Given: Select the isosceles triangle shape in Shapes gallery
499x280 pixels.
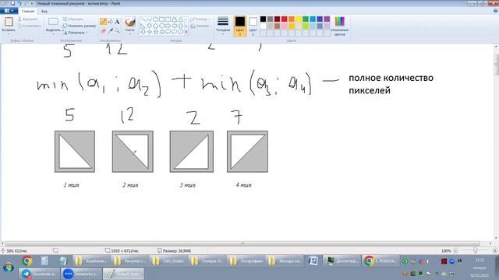Looking at the screenshot, I should click(180, 19).
